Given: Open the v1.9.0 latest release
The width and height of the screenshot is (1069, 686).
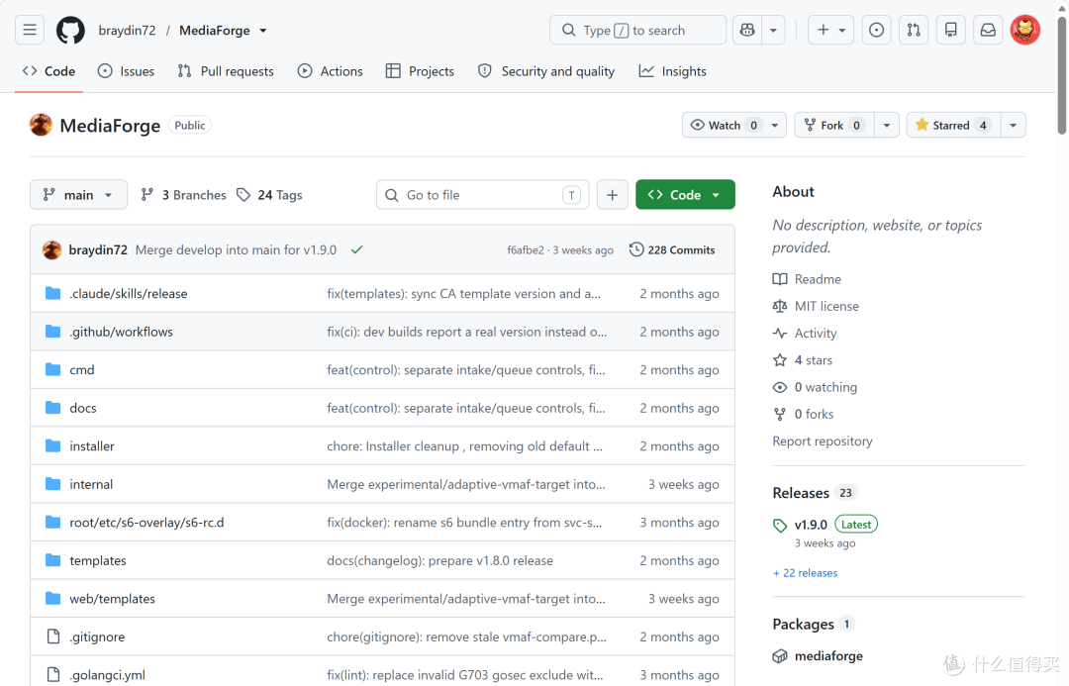Looking at the screenshot, I should tap(811, 525).
